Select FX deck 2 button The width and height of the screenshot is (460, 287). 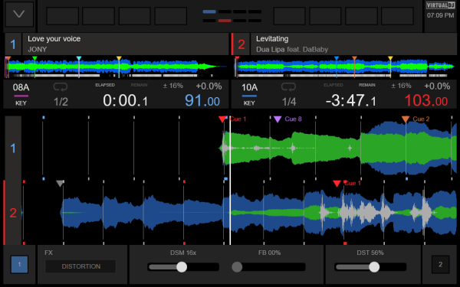(440, 265)
